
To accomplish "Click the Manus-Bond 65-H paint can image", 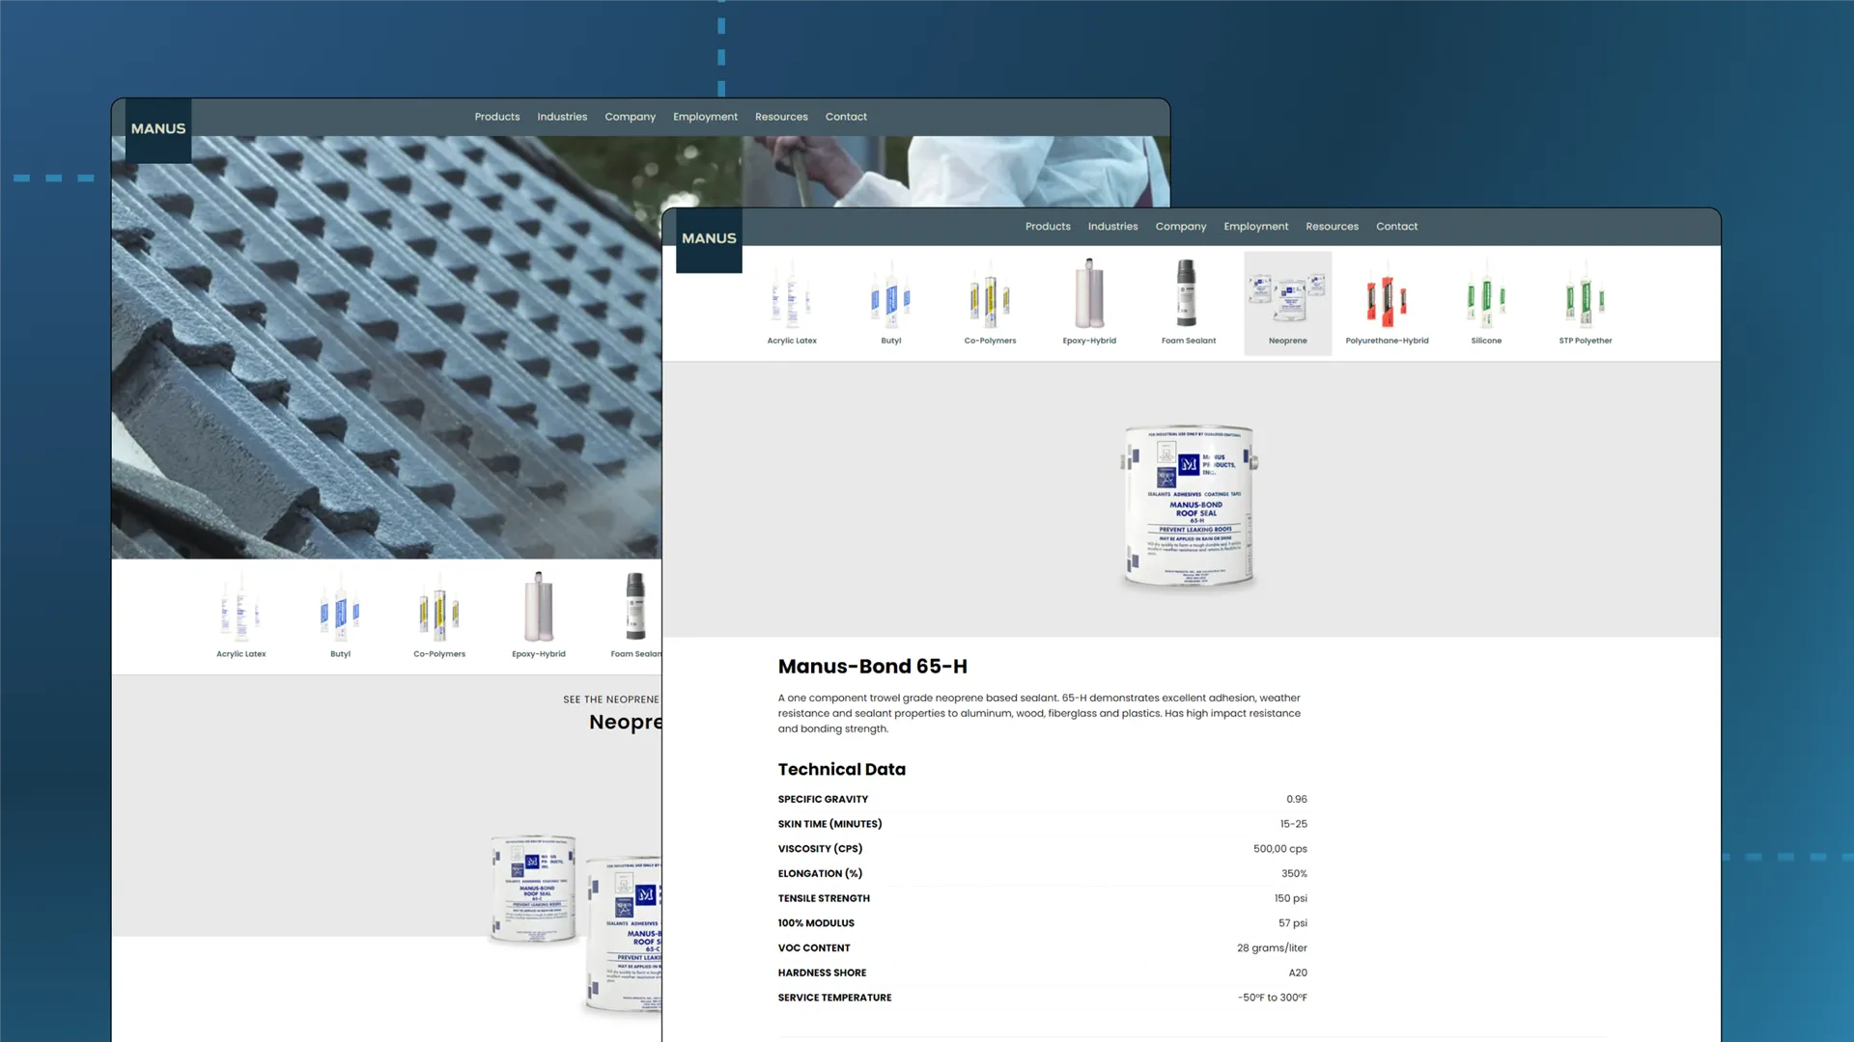I will [x=1190, y=506].
